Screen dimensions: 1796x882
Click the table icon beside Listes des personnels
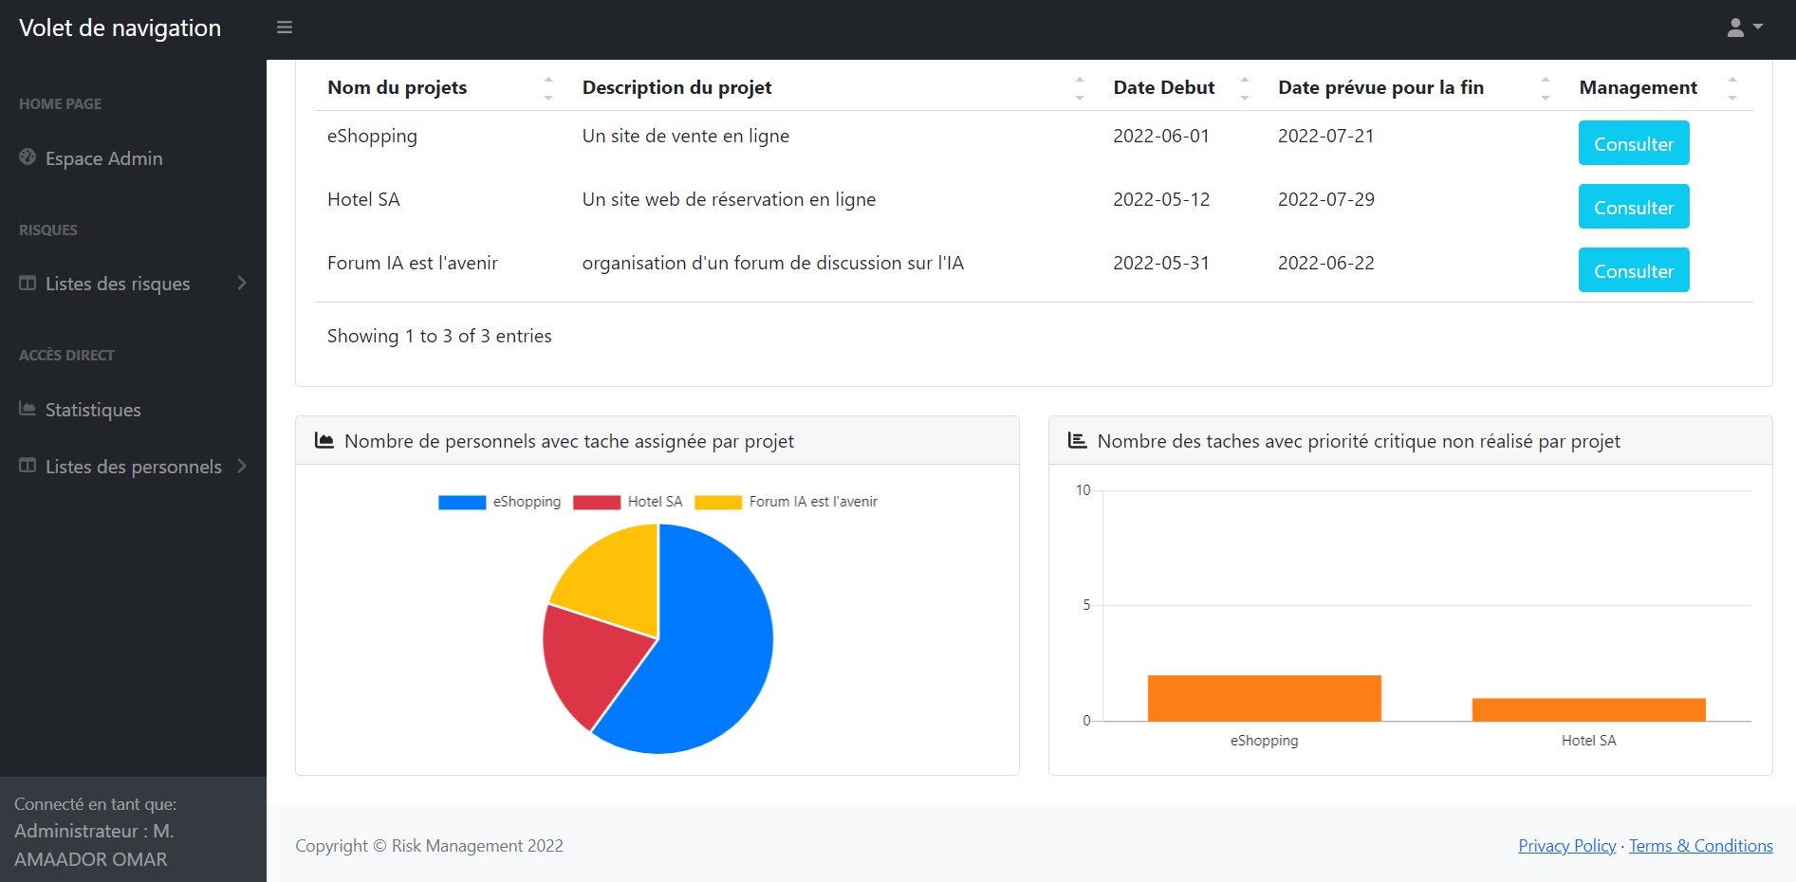(27, 466)
